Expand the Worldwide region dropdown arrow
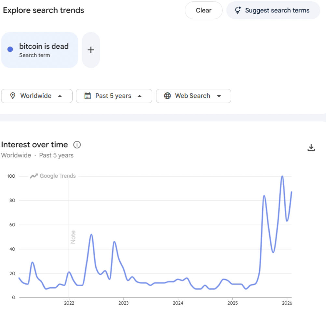The height and width of the screenshot is (313, 326). 60,96
